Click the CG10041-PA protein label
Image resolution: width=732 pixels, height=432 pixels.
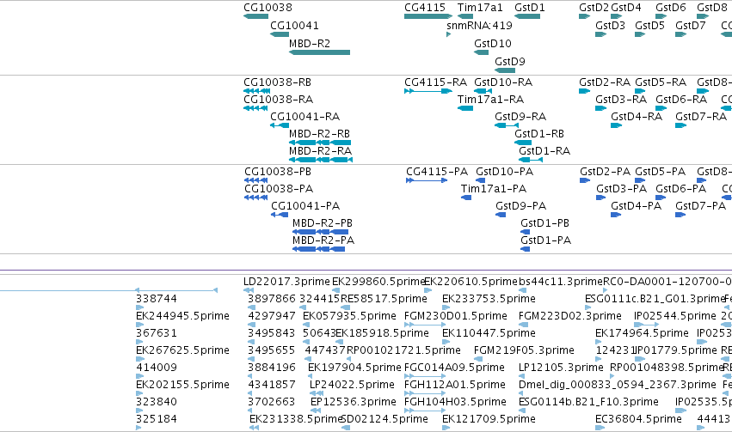click(305, 206)
